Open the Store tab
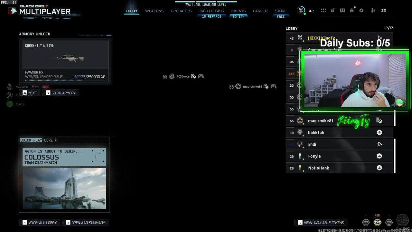 point(281,11)
